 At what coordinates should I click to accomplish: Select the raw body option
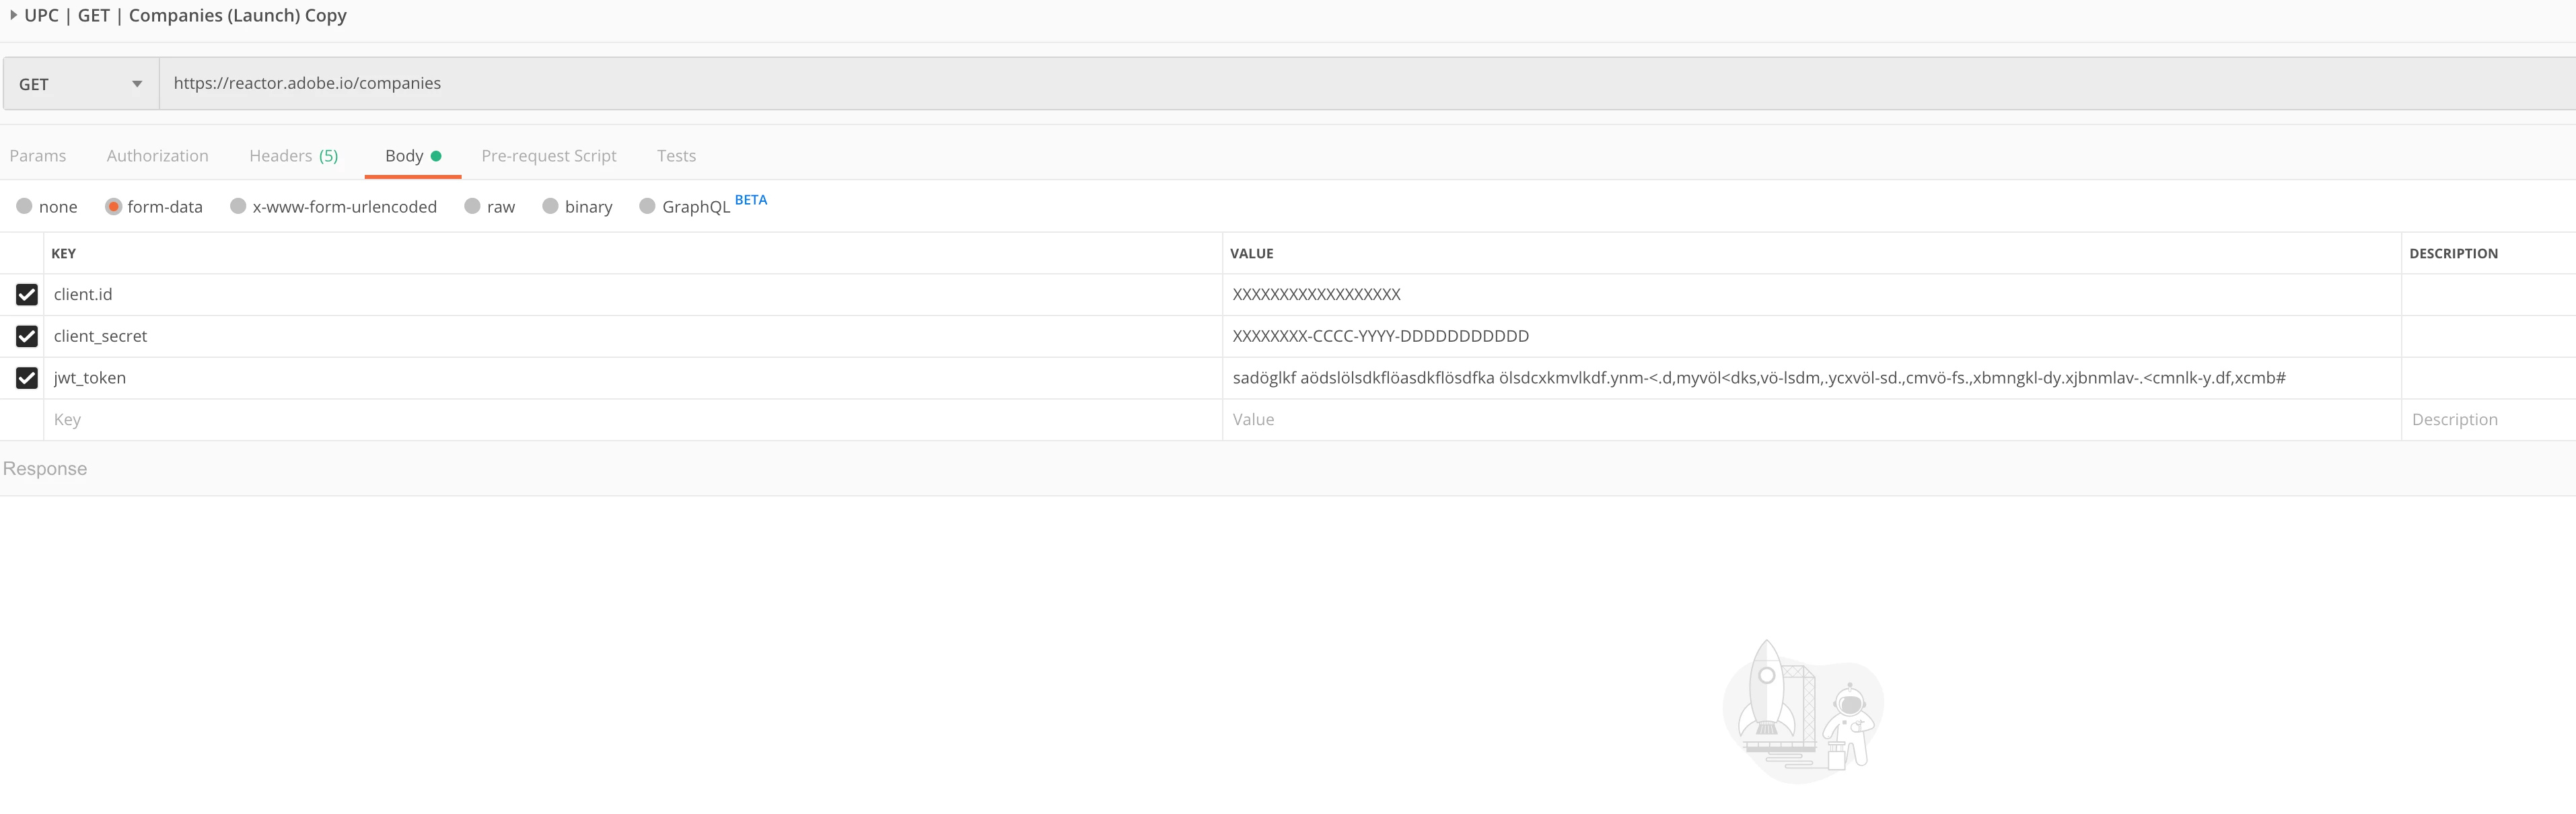tap(473, 206)
